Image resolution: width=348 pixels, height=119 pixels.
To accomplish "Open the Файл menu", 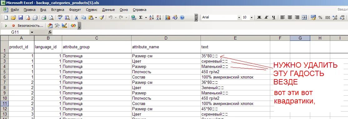I will coord(15,10).
